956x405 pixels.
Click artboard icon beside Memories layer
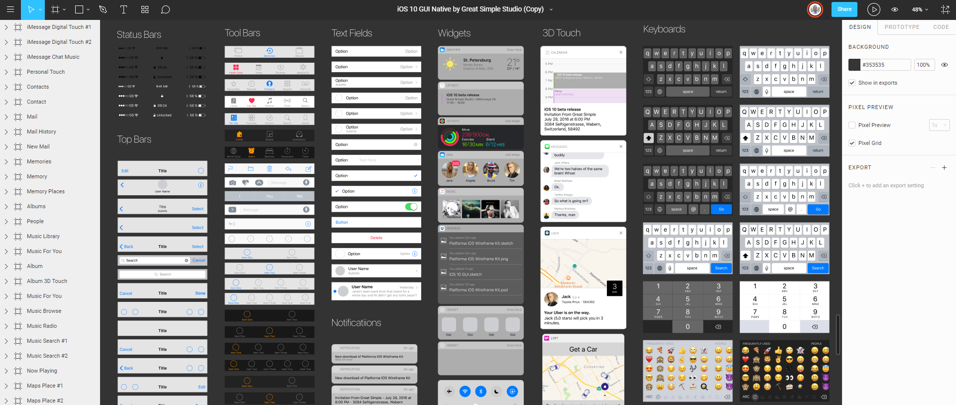tap(18, 161)
